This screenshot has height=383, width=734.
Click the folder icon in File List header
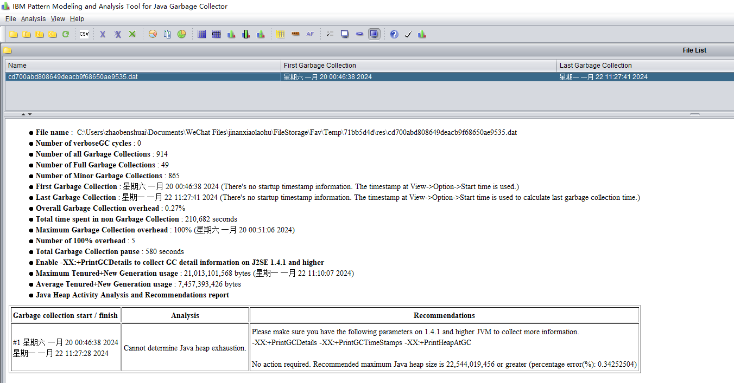coord(7,50)
